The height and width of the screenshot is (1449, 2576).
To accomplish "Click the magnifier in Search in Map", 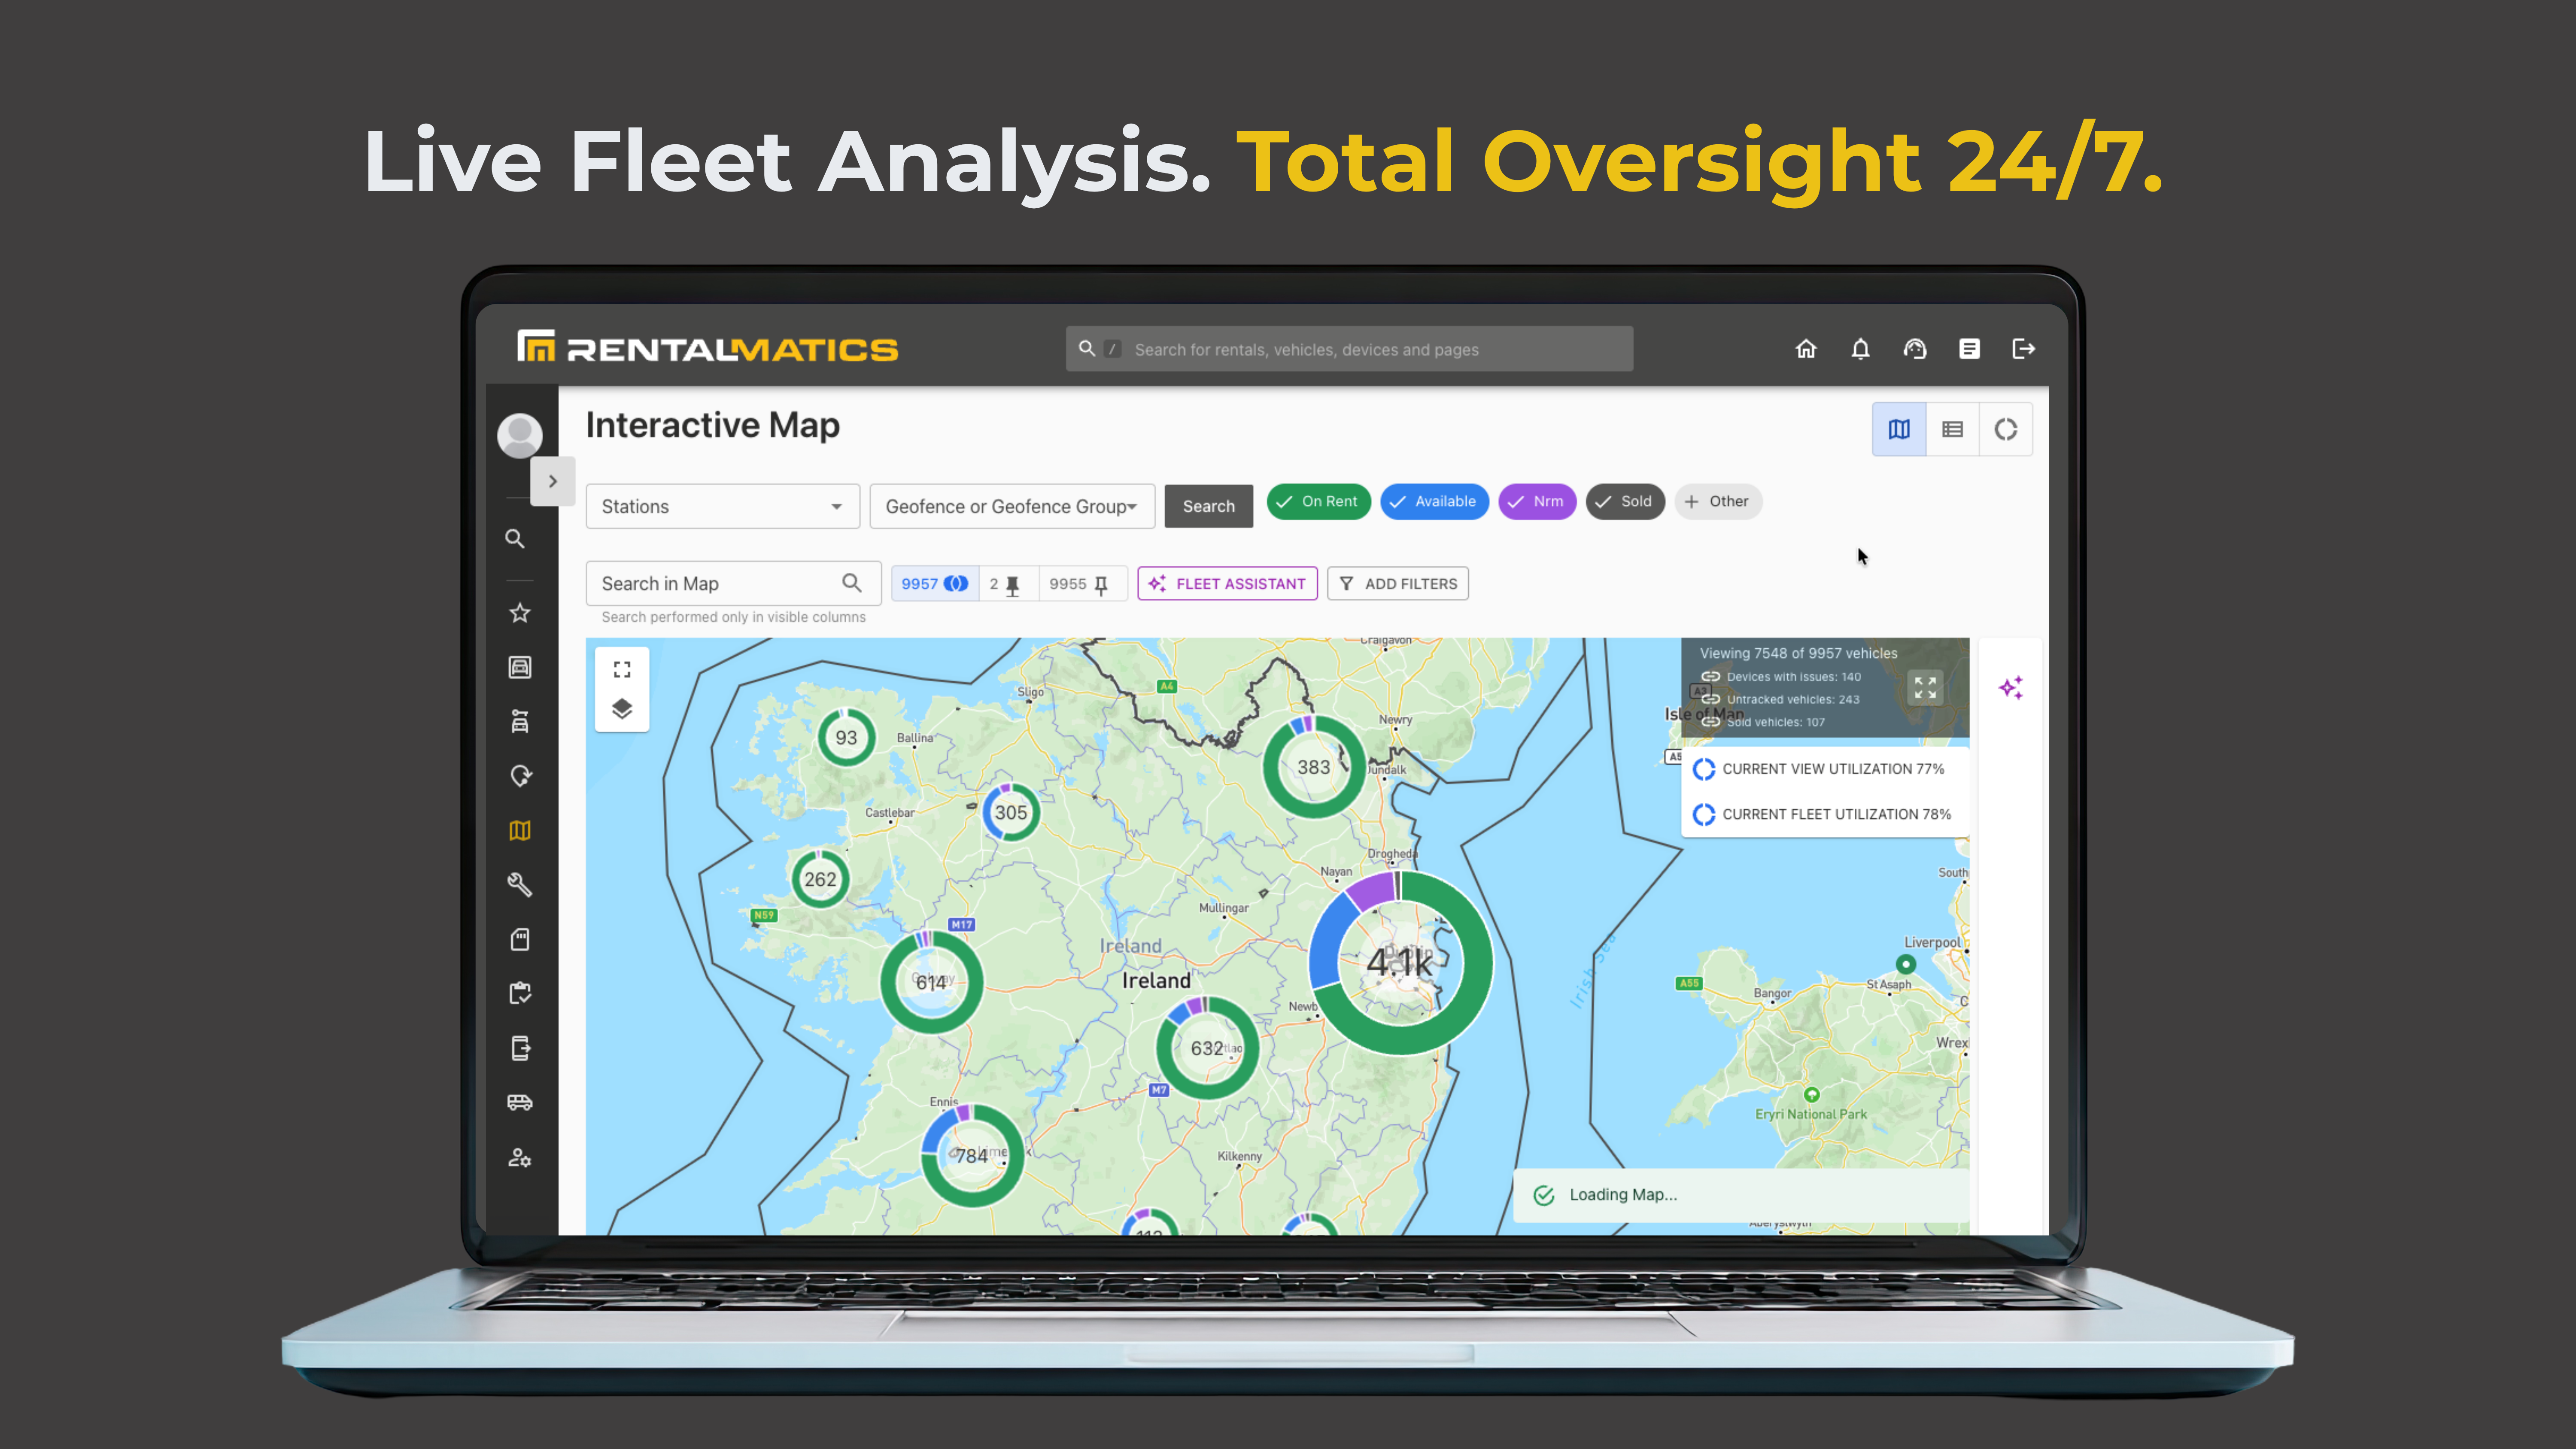I will 852,583.
